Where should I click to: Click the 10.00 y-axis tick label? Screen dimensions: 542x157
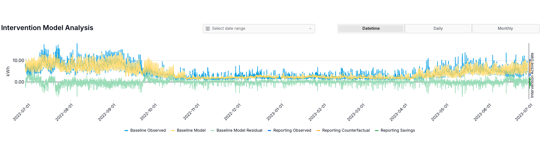(x=18, y=60)
